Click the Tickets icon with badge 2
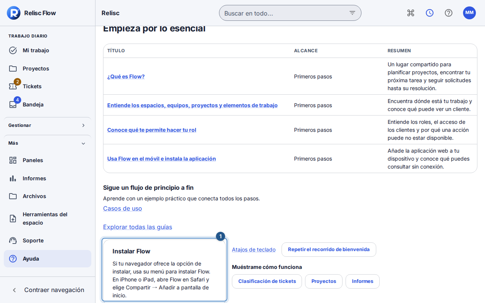Viewport: 485px width, 303px height. point(13,86)
